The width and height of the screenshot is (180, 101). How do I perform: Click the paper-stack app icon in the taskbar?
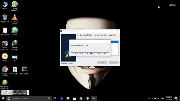(x=87, y=98)
